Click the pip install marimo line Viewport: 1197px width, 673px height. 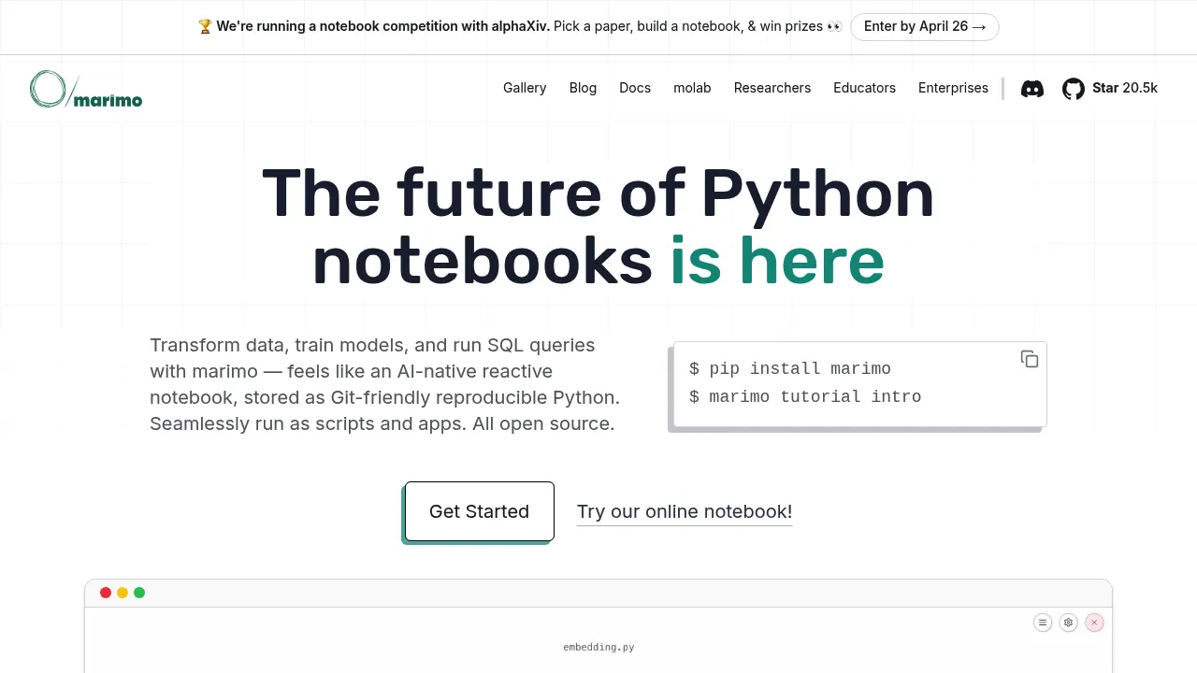pyautogui.click(x=790, y=368)
